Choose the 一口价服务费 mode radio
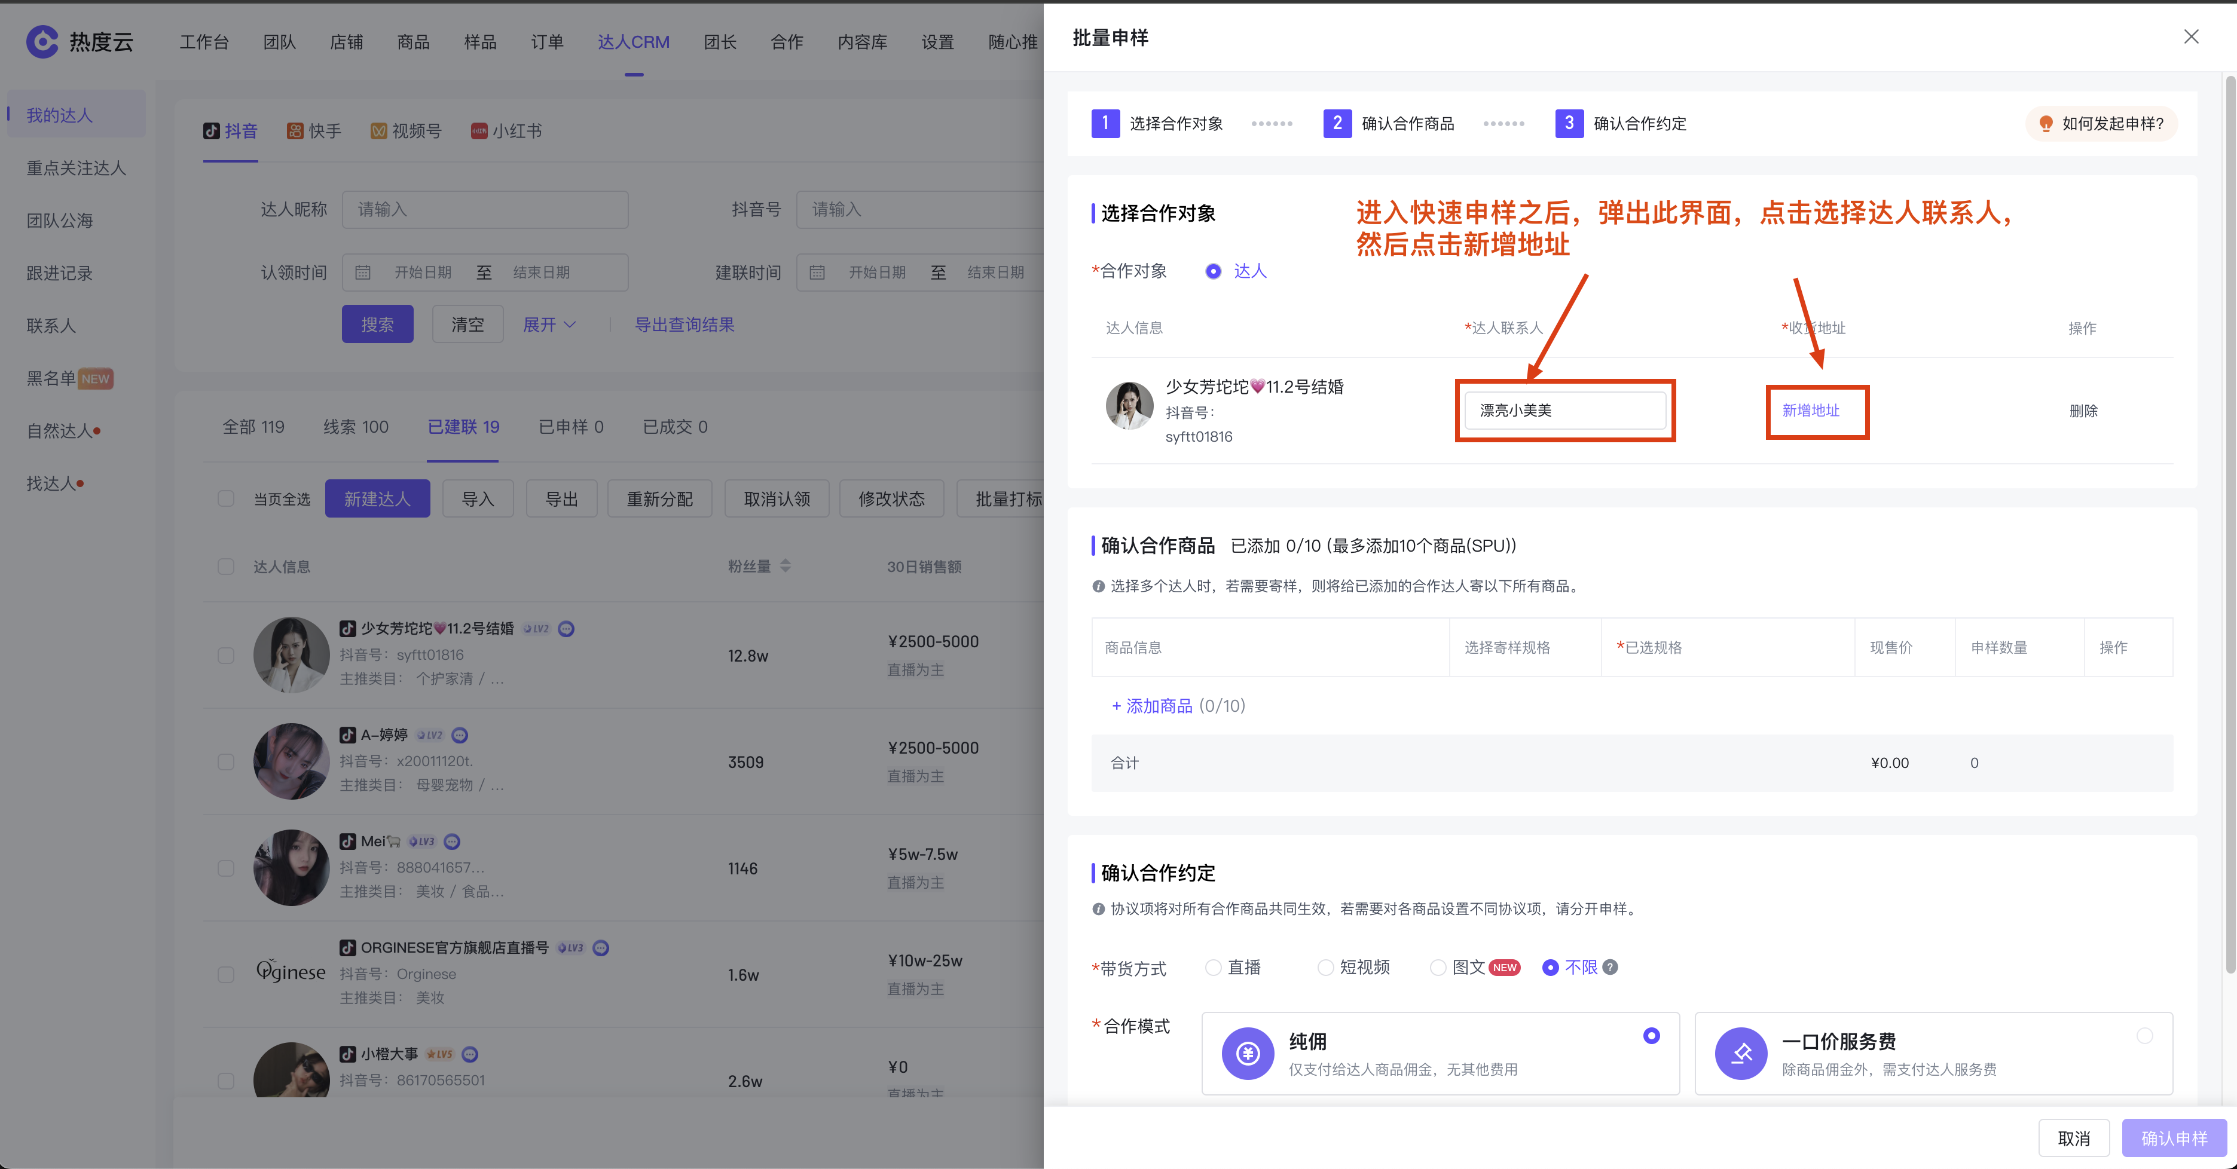The width and height of the screenshot is (2237, 1169). point(2145,1035)
